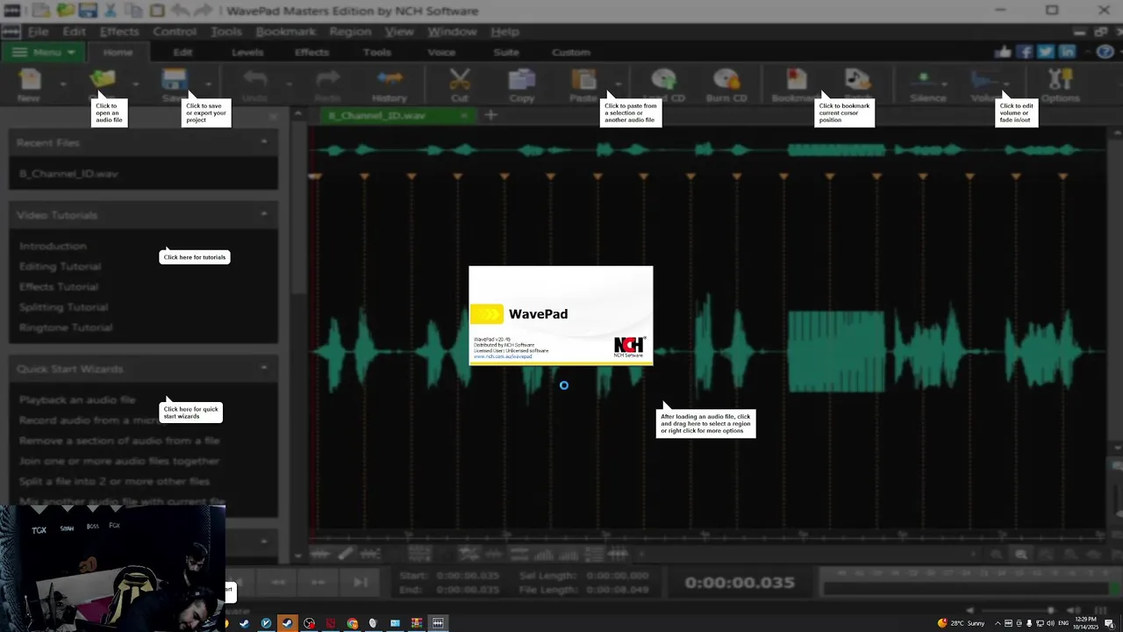1123x632 pixels.
Task: Open the Splitting Tutorial link
Action: tap(63, 307)
